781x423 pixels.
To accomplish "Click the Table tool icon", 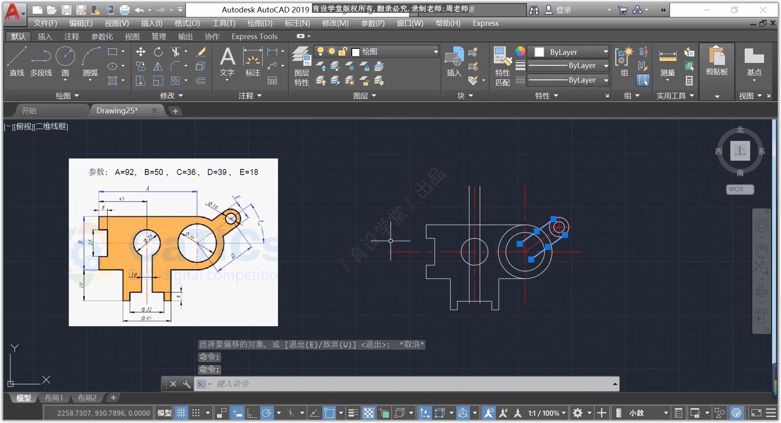I will 273,81.
